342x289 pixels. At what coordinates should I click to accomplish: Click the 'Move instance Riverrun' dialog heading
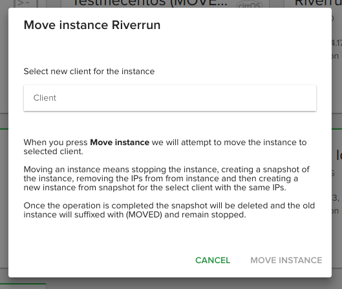tap(92, 25)
